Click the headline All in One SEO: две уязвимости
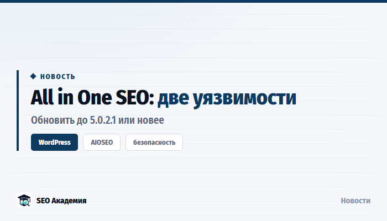Screen dimensions: 387x221 point(164,98)
